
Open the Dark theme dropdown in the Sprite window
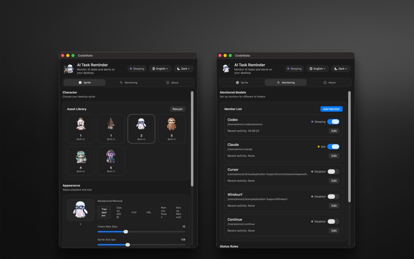point(183,69)
